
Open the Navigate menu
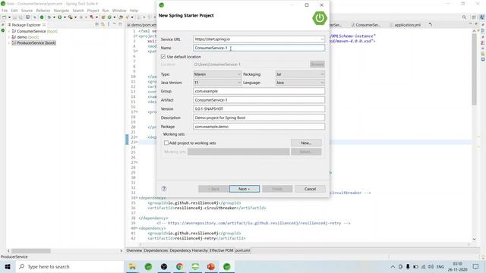coord(62,11)
